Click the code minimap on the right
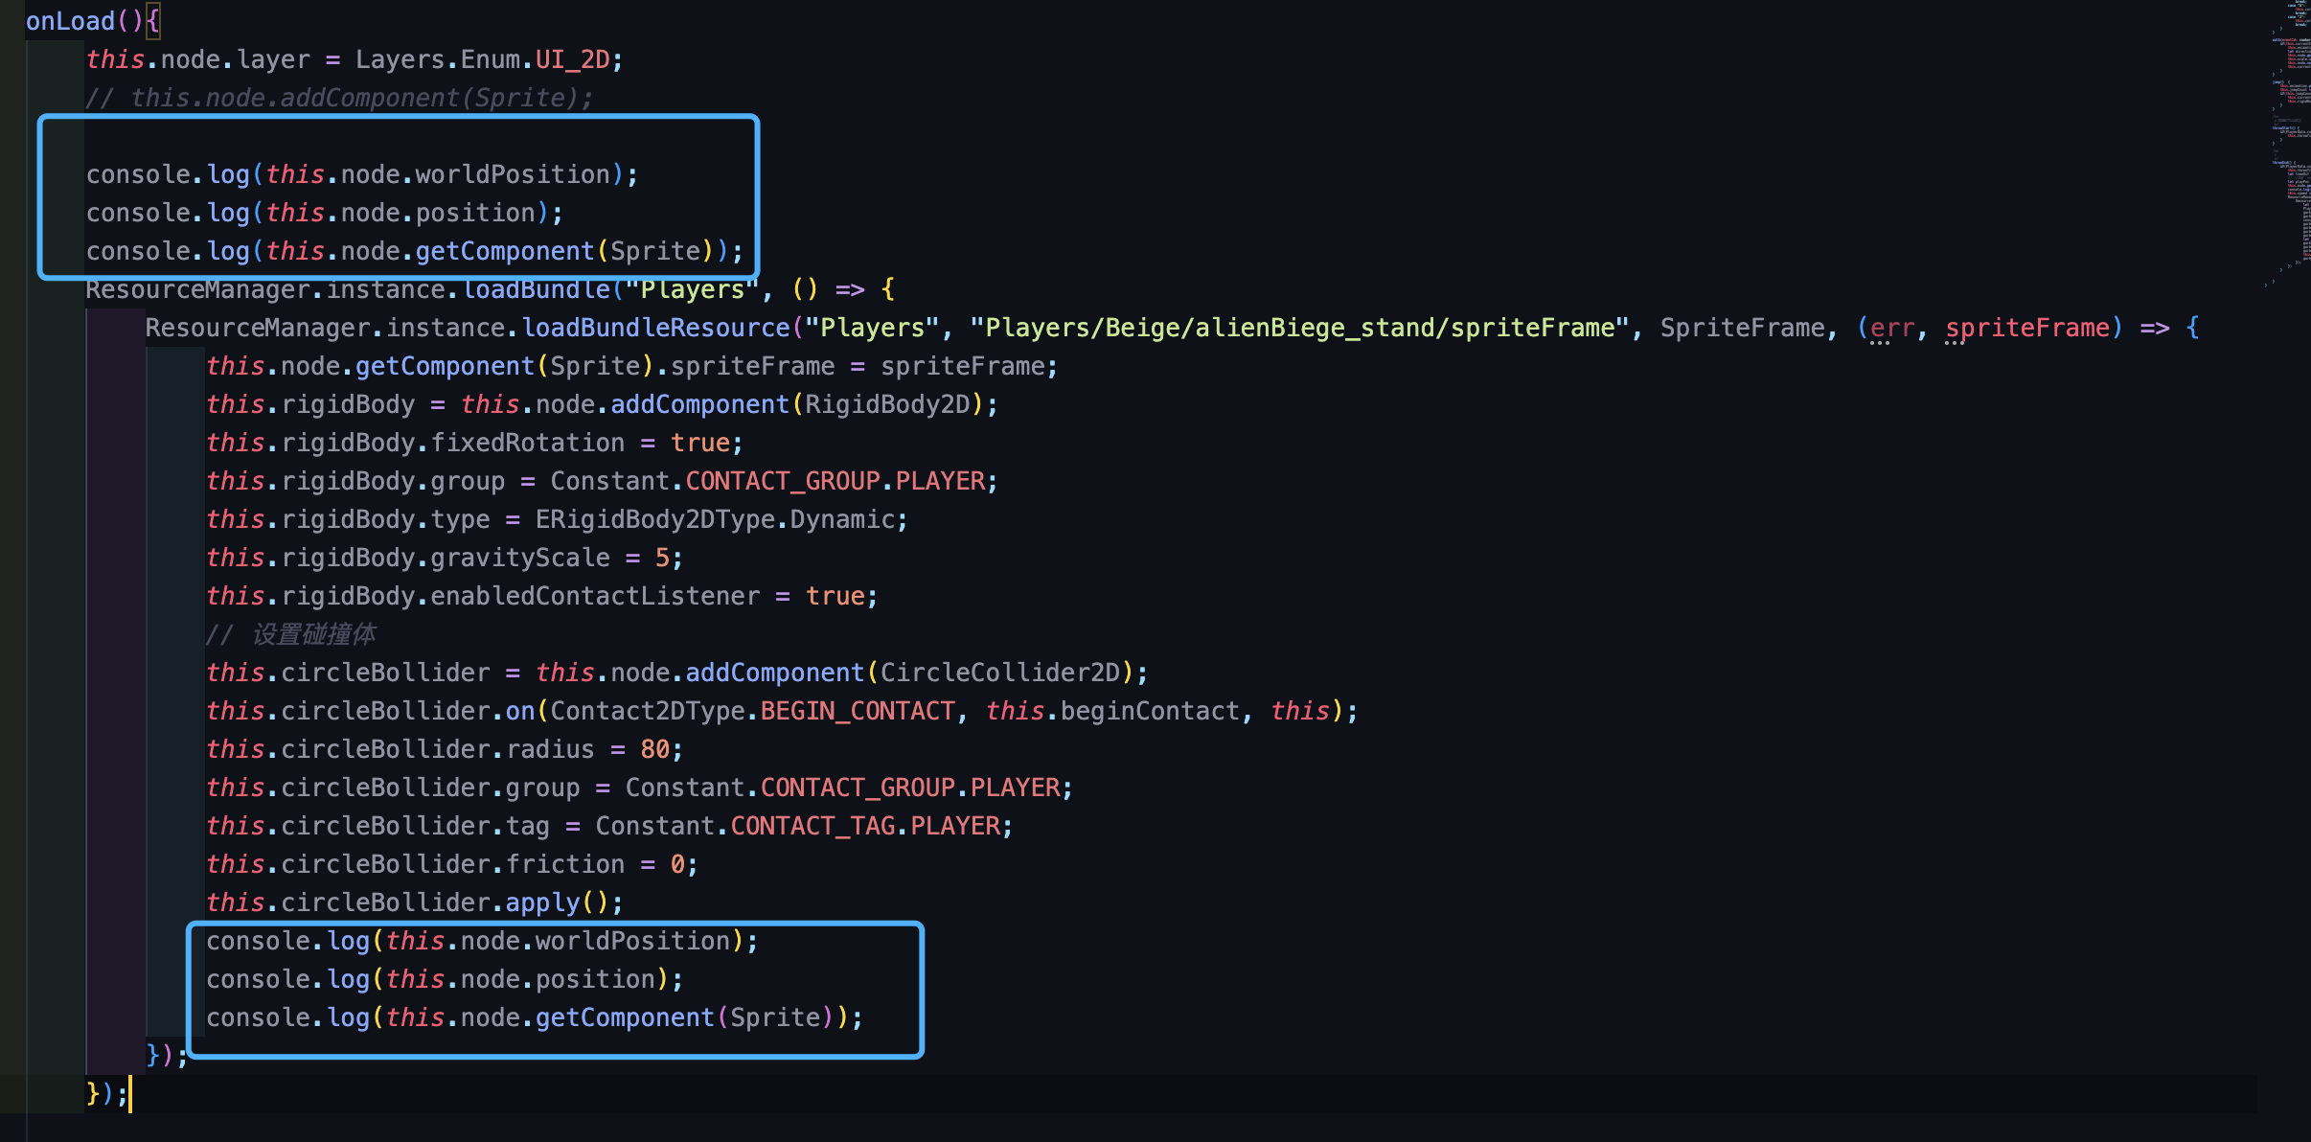2311x1142 pixels. 2290,144
